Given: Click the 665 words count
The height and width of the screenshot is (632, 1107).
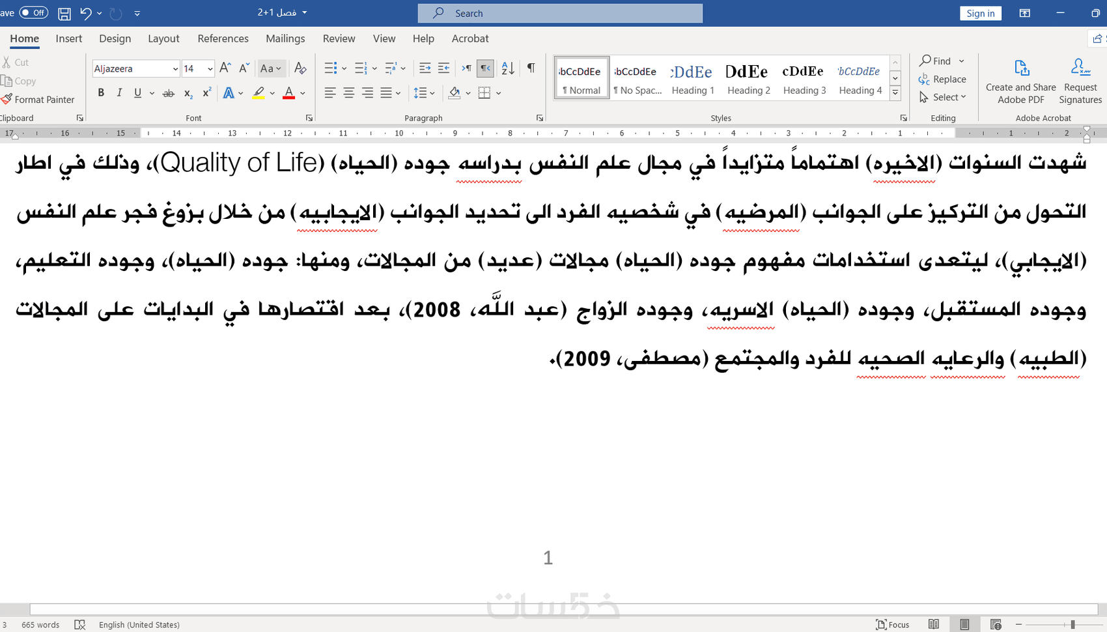Looking at the screenshot, I should (40, 624).
